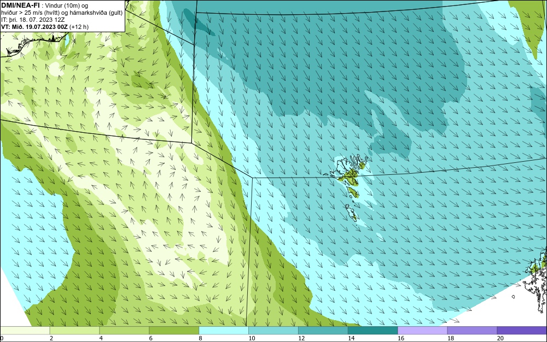Click the 4–6 m/s green legend swatch
547x342 pixels.
point(124,330)
